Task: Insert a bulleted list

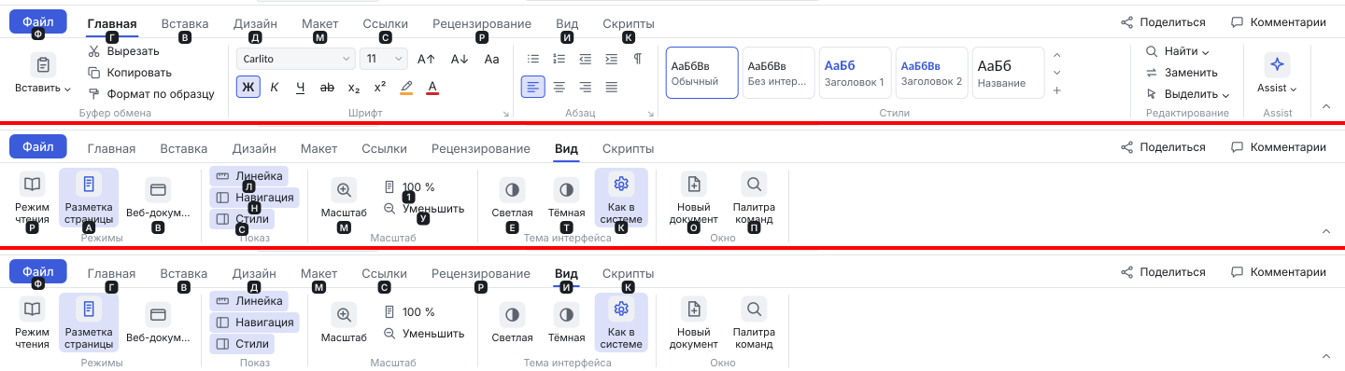Action: pos(533,59)
